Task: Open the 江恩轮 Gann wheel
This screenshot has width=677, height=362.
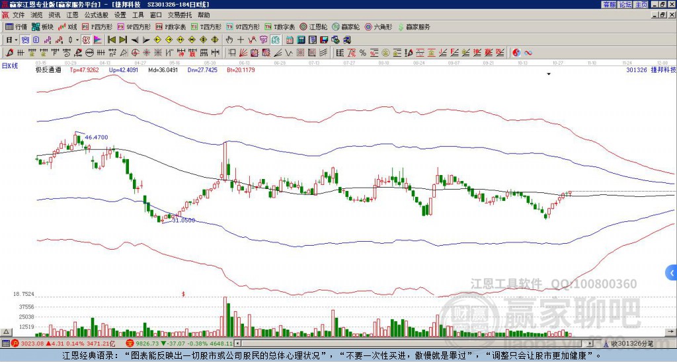Action: tap(313, 26)
